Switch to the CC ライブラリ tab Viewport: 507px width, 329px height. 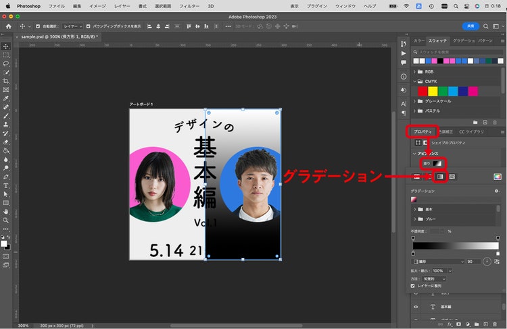(471, 132)
